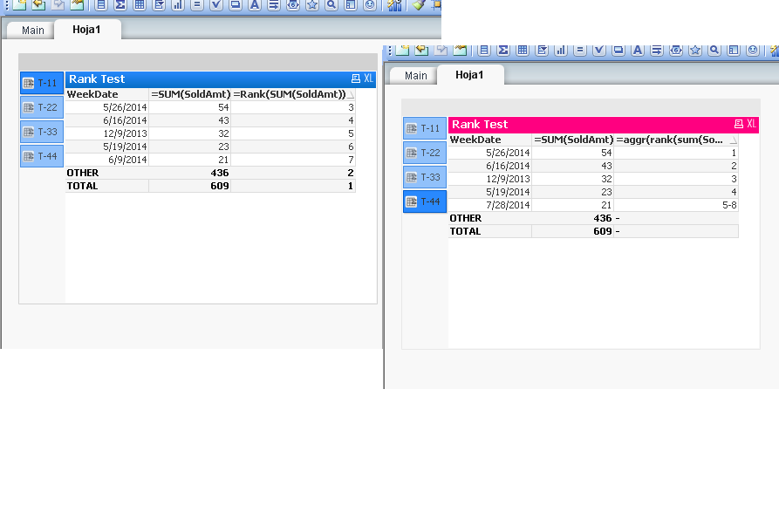Create Multi Box from left window toolbar

click(159, 5)
